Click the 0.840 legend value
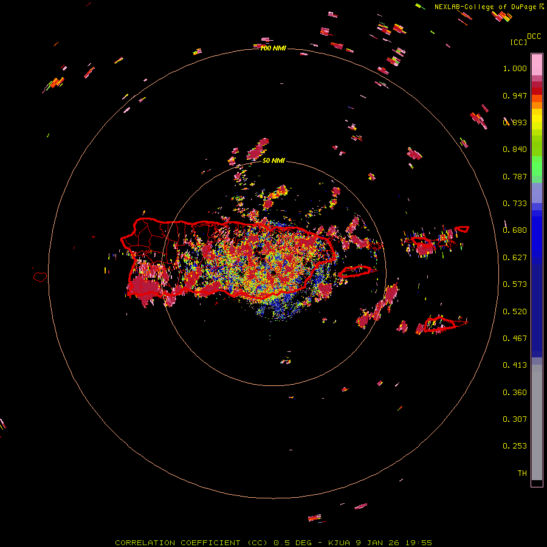This screenshot has width=547, height=547. tap(515, 150)
